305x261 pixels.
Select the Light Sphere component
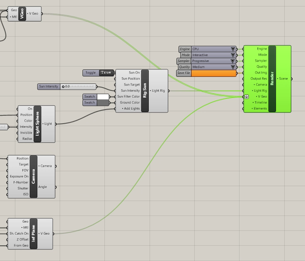coord(37,124)
